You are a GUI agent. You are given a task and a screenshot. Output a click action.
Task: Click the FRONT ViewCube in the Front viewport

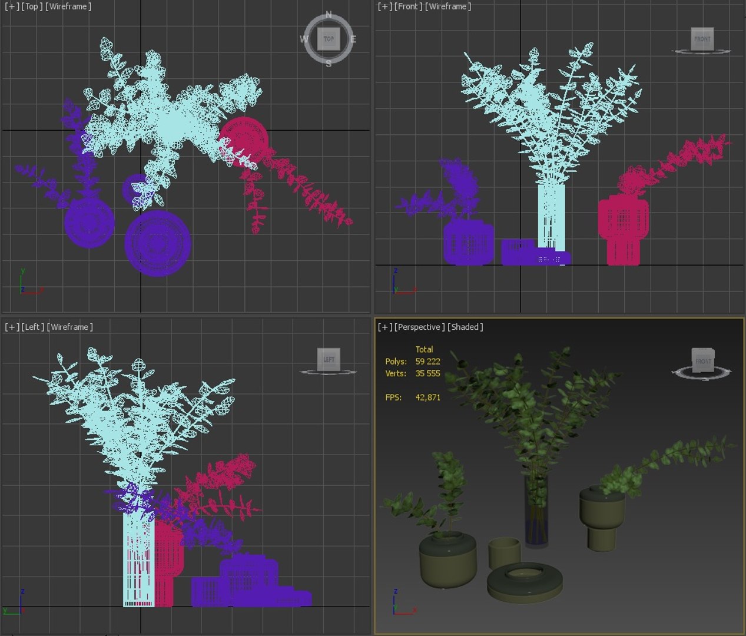coord(702,39)
